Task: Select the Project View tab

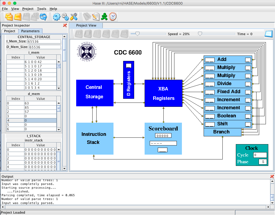Action: (86, 25)
